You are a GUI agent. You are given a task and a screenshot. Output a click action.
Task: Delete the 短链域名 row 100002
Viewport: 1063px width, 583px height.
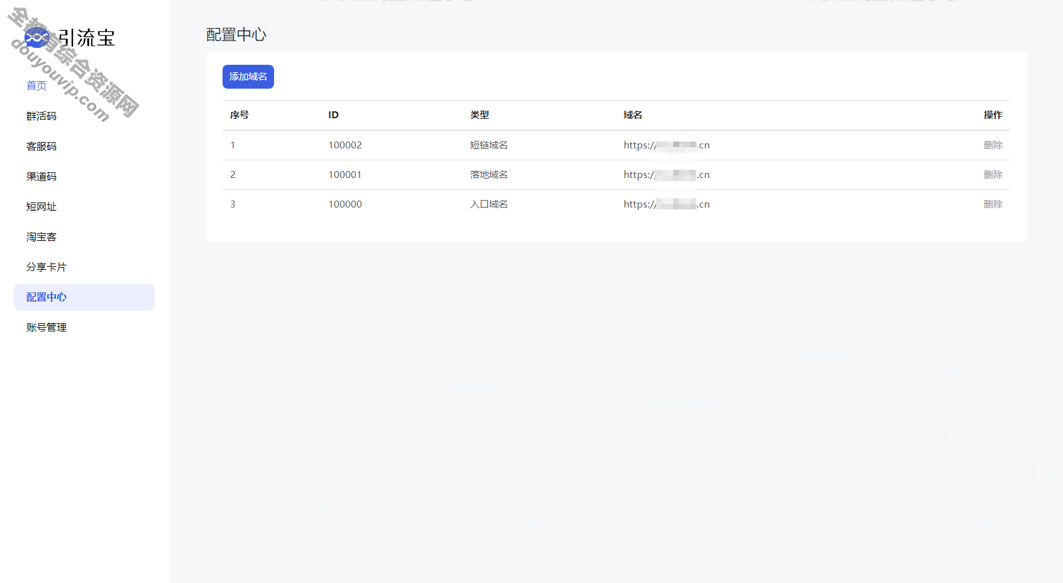(x=993, y=145)
